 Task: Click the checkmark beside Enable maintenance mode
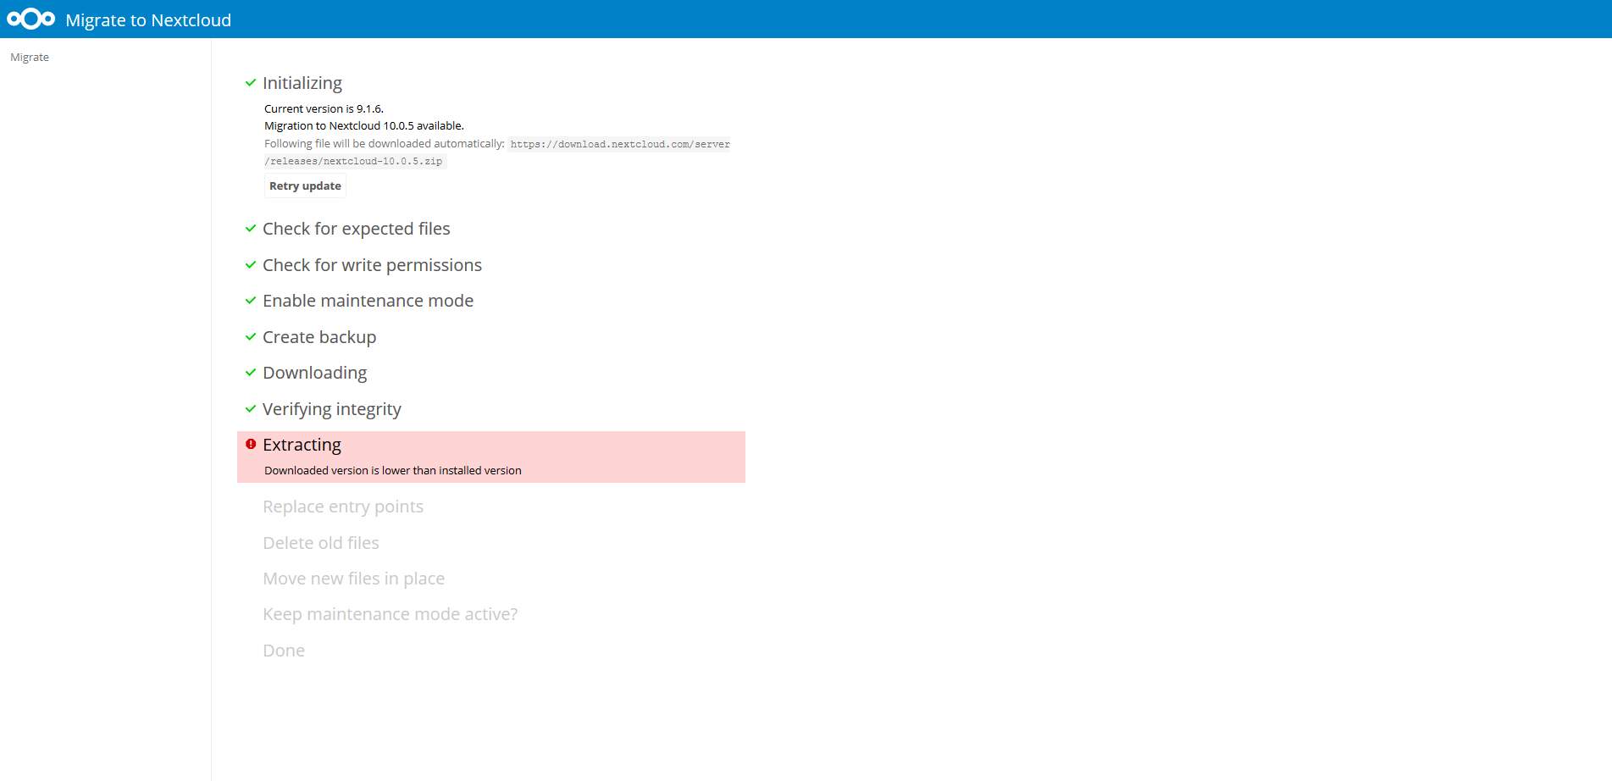pos(251,301)
